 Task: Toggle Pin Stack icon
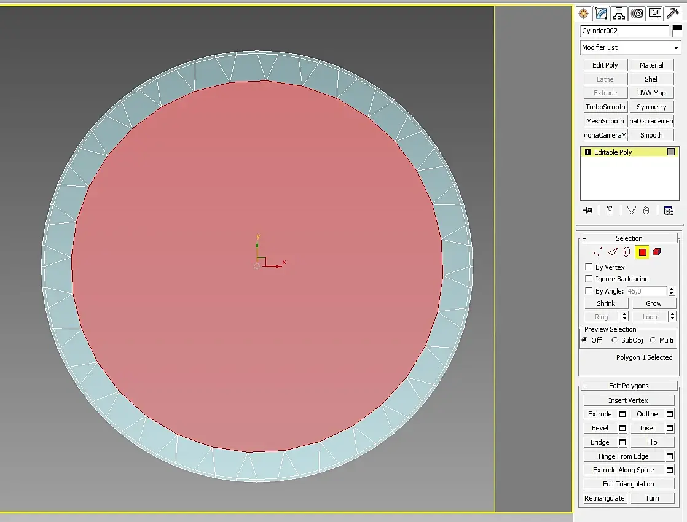coord(587,211)
